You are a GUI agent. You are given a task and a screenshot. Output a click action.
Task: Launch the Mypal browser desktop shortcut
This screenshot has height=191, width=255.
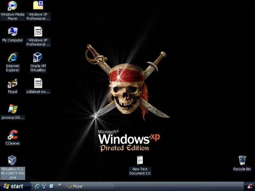tap(12, 86)
